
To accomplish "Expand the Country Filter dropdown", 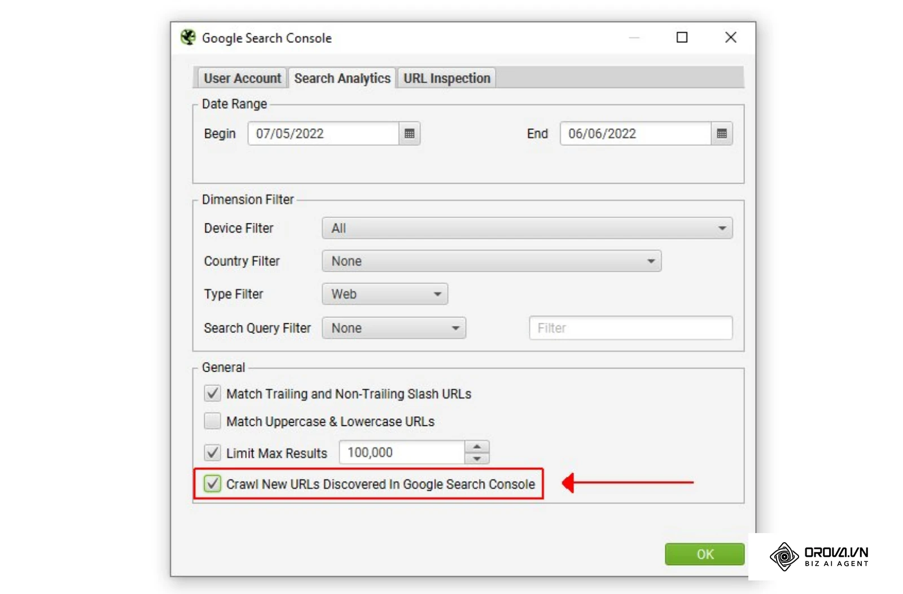I will click(492, 261).
